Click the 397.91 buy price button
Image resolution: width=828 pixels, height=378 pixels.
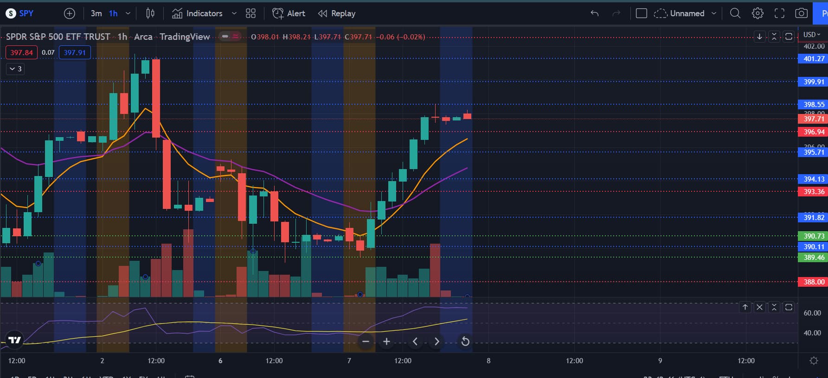(75, 52)
